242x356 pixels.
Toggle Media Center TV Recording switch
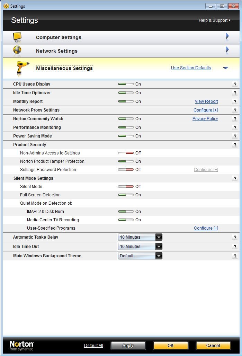point(126,220)
